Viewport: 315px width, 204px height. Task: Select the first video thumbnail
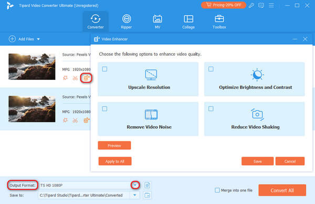tap(31, 67)
